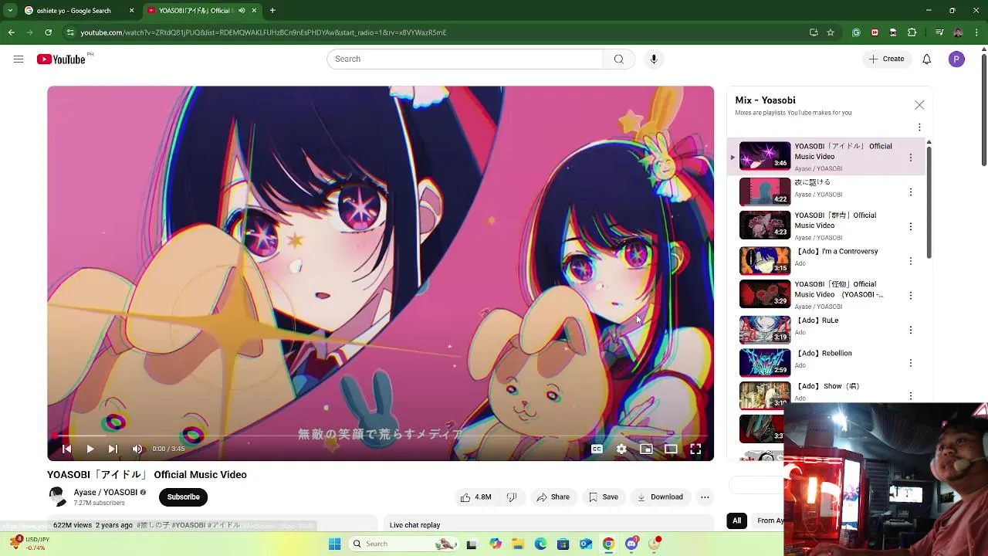Mute the tab via speaker icon
The image size is (988, 556).
click(242, 11)
